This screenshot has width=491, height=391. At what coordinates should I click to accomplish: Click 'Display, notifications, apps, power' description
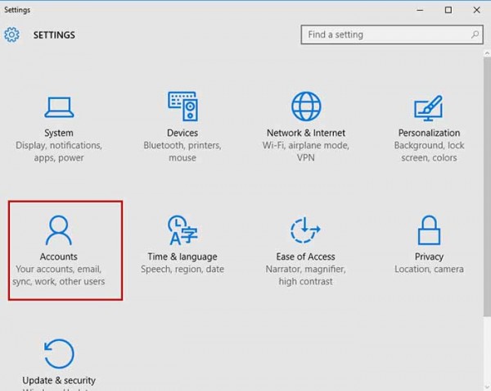click(59, 152)
